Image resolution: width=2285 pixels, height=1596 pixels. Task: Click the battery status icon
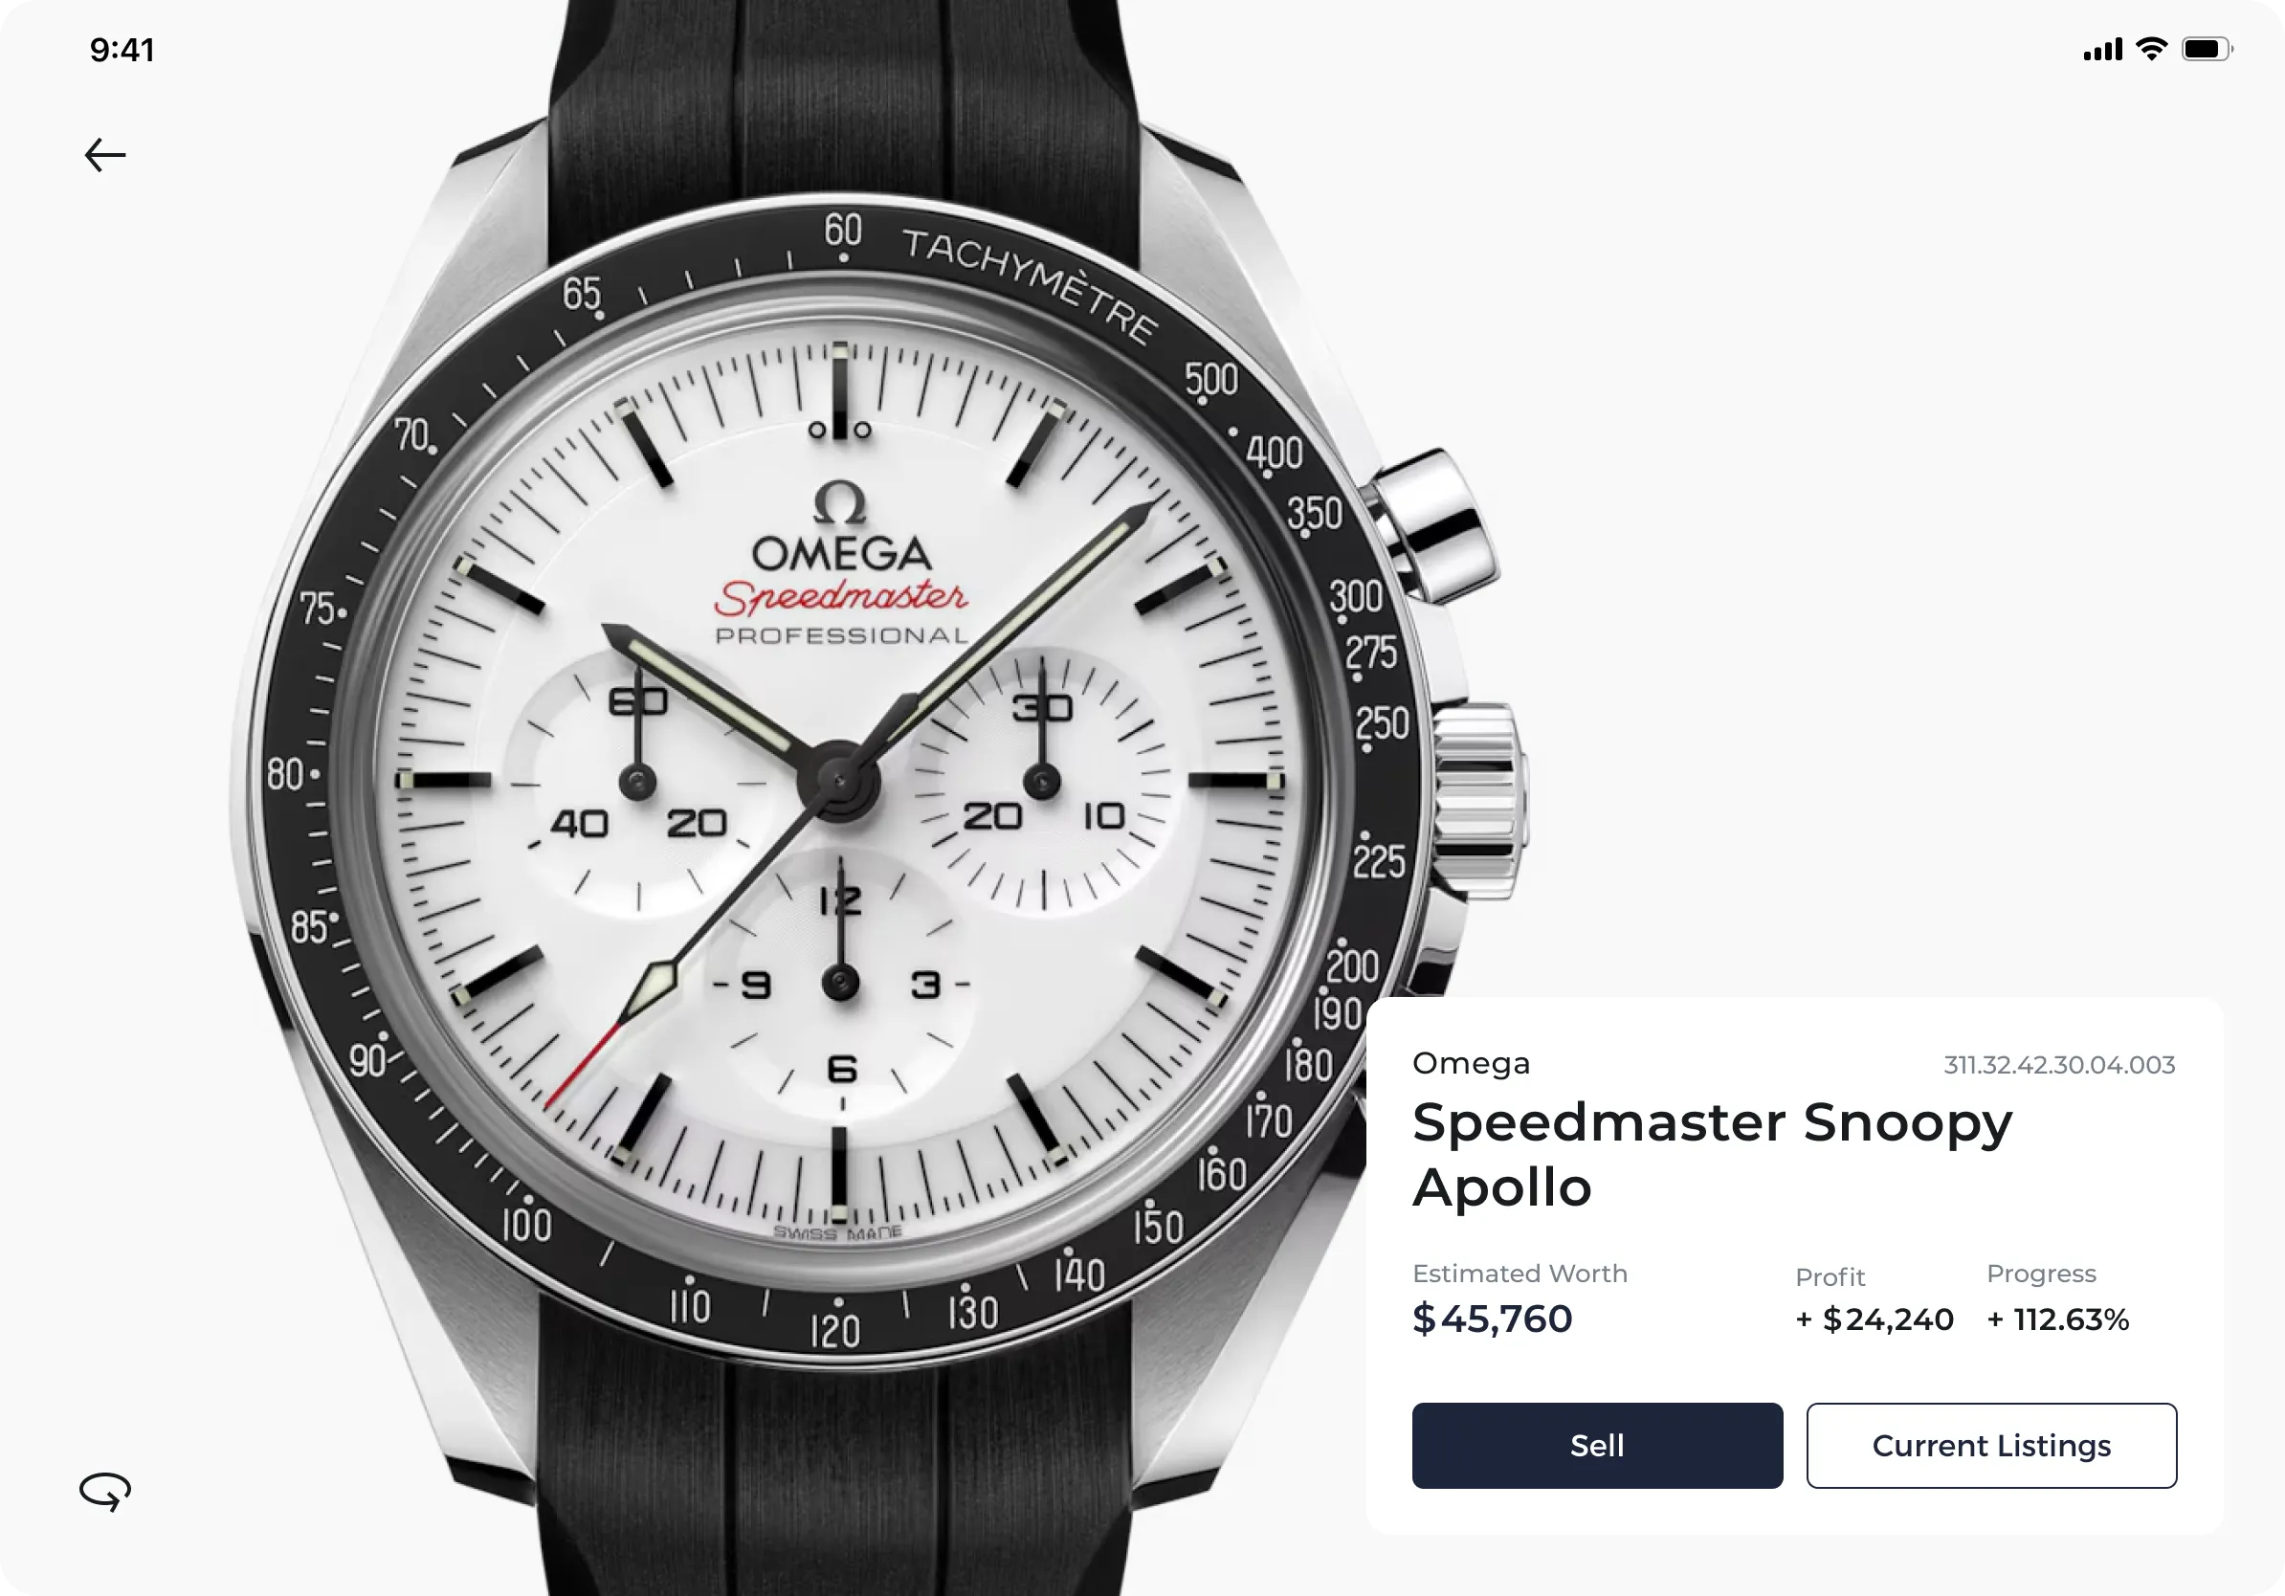coord(2207,49)
